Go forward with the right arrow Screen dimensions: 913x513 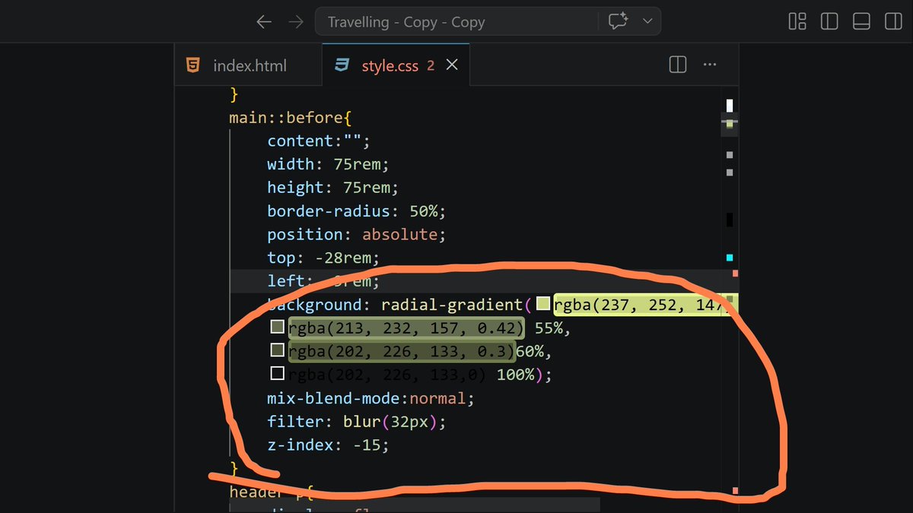click(x=296, y=22)
